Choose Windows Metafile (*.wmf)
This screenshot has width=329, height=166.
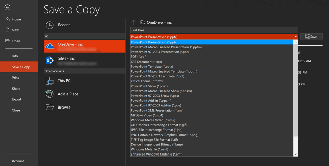[212, 149]
